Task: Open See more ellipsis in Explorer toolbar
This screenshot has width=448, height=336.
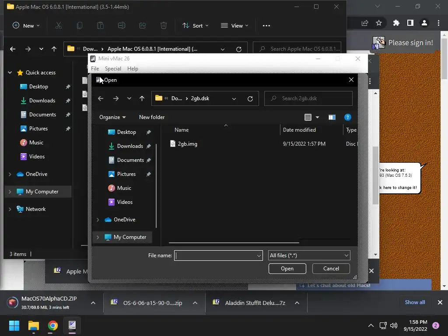Action: [x=266, y=26]
